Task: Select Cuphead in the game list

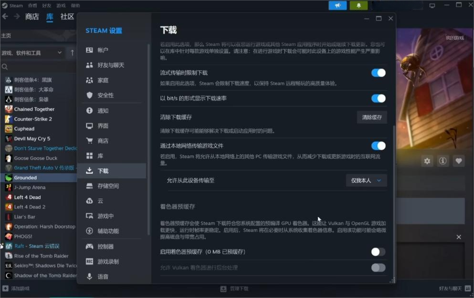Action: coord(24,129)
